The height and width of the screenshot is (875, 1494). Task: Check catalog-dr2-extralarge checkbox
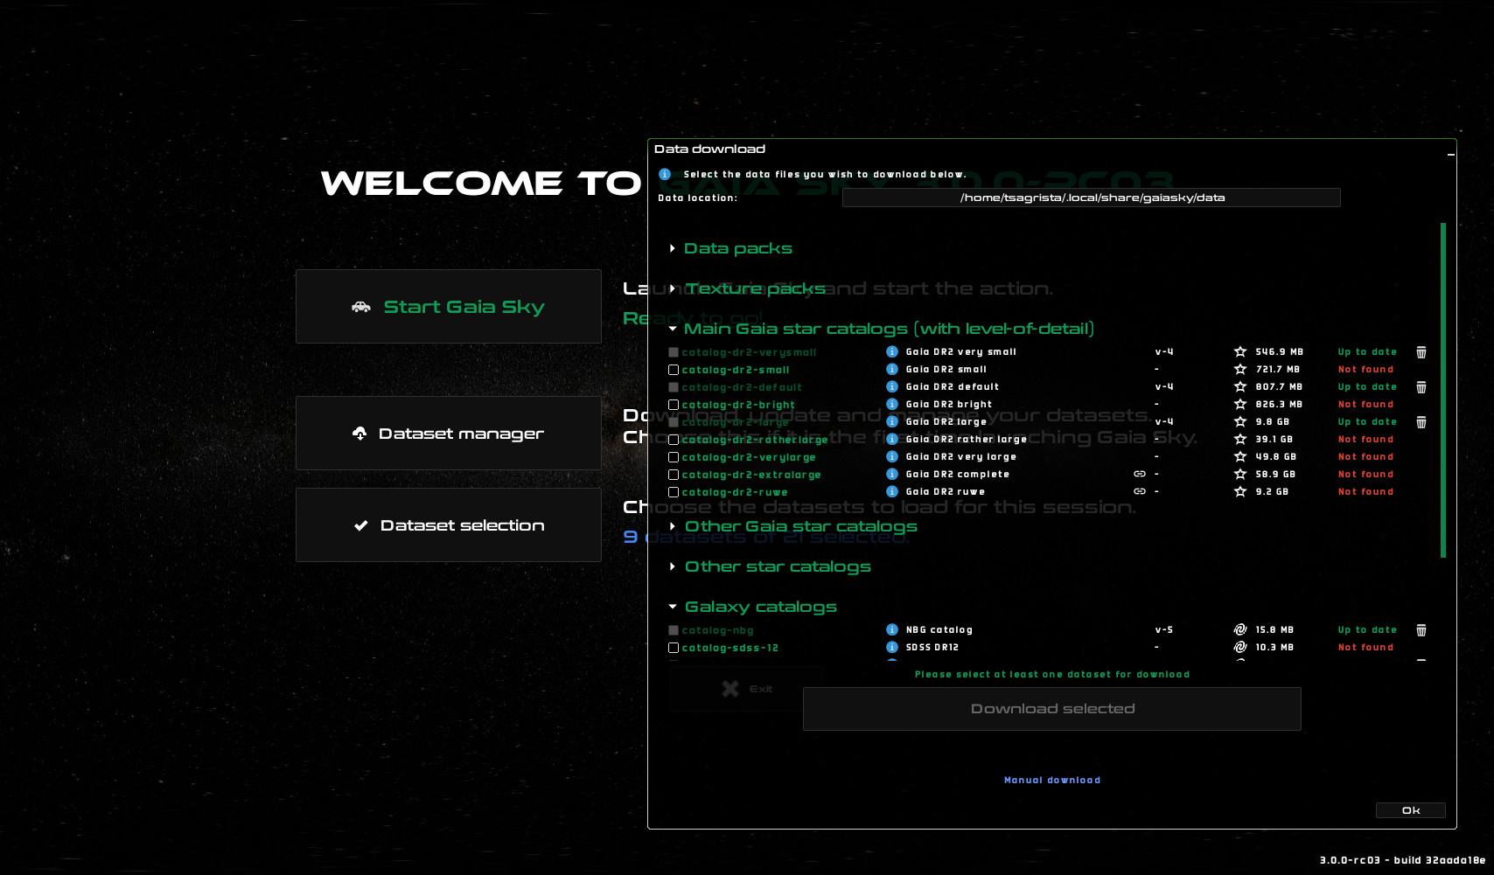point(674,475)
